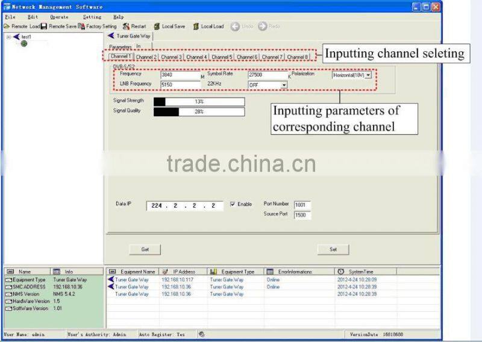482x342 pixels.
Task: Switch to the Channel 5 tab
Action: (x=221, y=57)
